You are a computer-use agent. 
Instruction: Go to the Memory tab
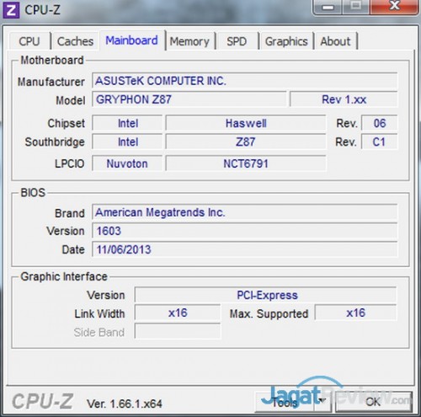tap(189, 41)
